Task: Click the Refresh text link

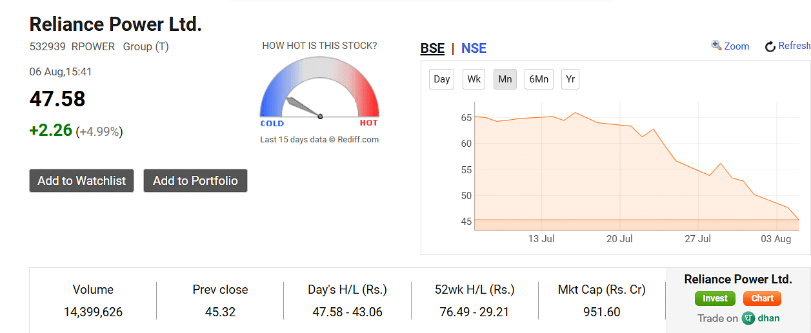Action: pyautogui.click(x=794, y=46)
